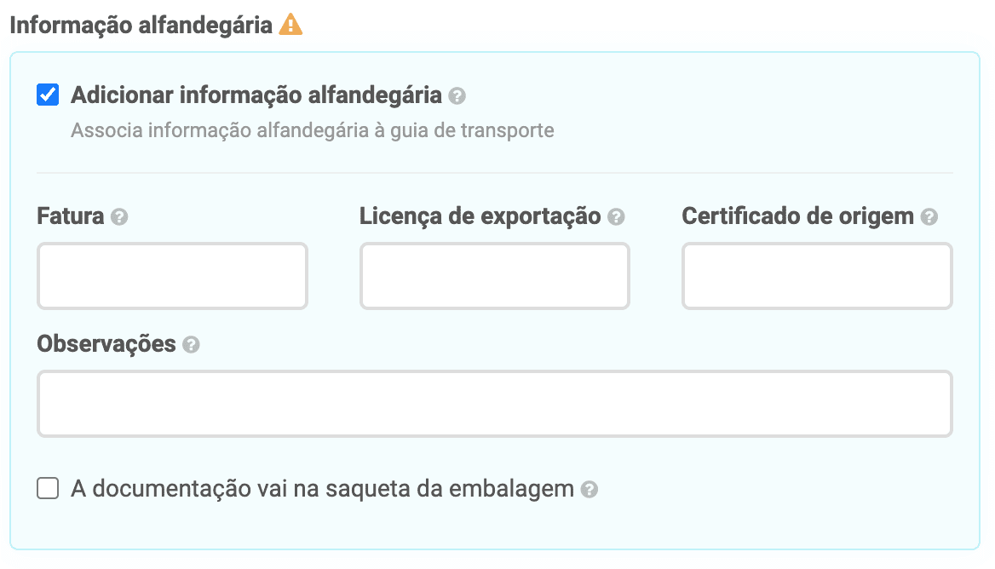The height and width of the screenshot is (569, 995).
Task: Enable the documentação na saqueta checkbox
Action: [48, 489]
